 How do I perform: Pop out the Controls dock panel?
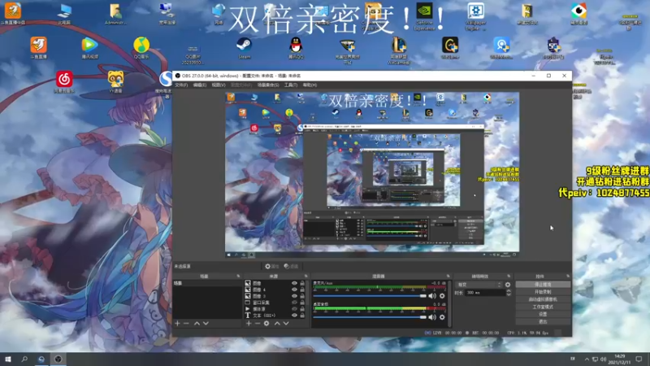coord(568,276)
